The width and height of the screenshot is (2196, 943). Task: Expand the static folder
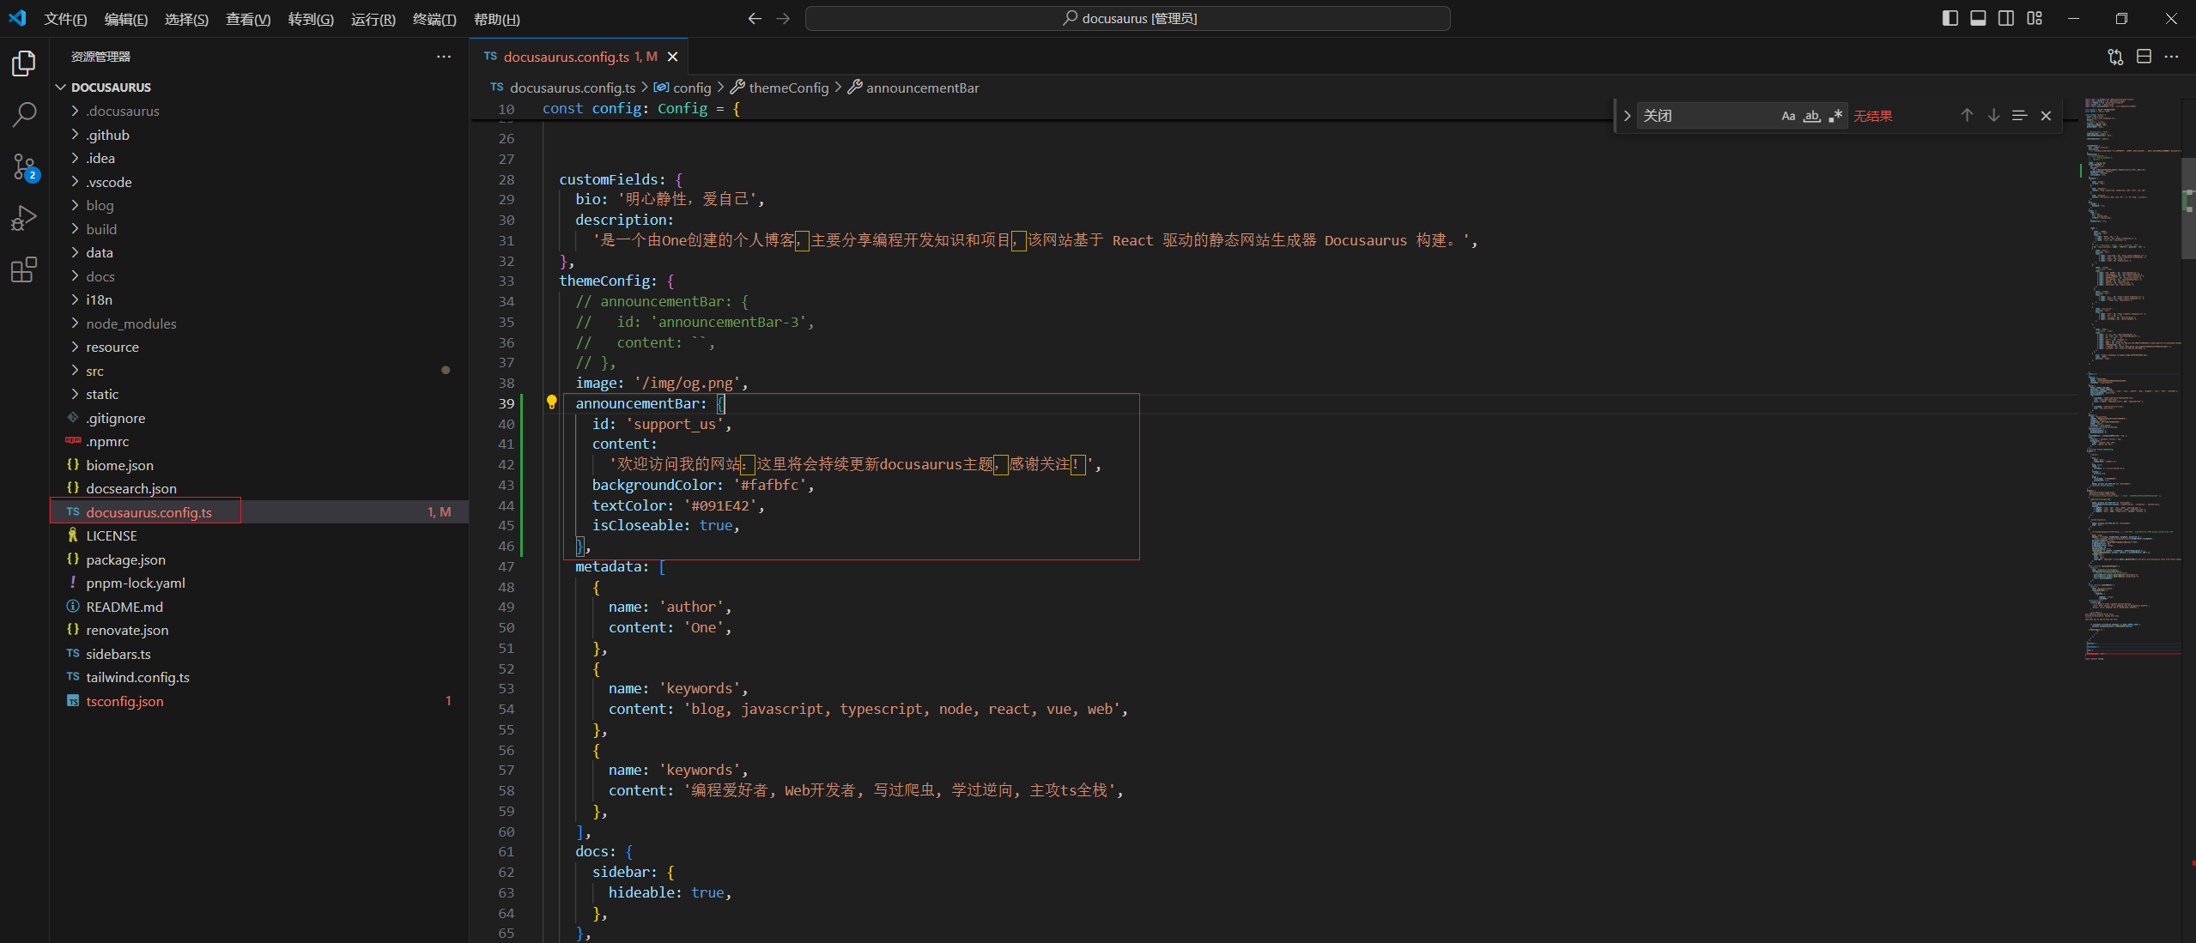[259, 394]
